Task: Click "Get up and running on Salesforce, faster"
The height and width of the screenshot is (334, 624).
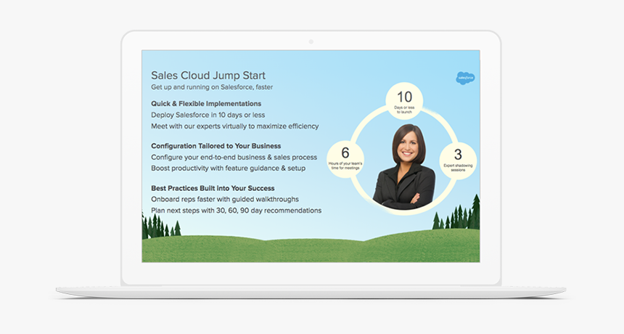Action: [x=212, y=87]
